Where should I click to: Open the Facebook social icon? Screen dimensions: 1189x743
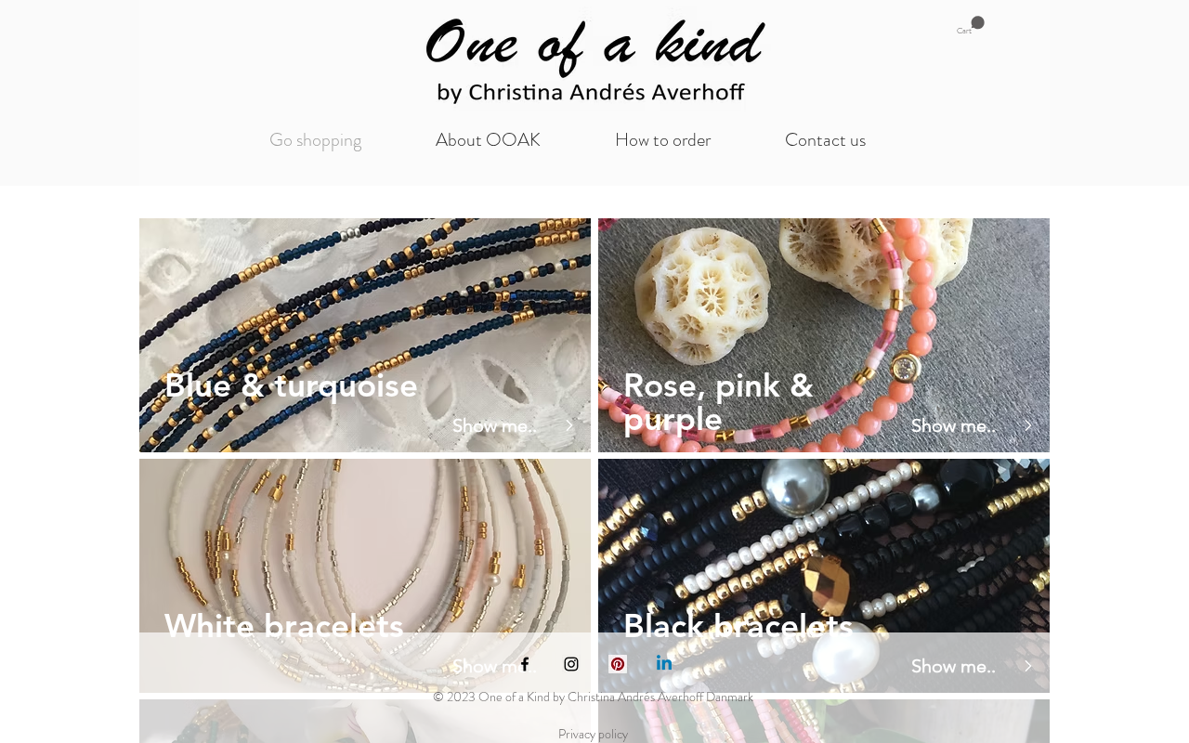point(525,664)
